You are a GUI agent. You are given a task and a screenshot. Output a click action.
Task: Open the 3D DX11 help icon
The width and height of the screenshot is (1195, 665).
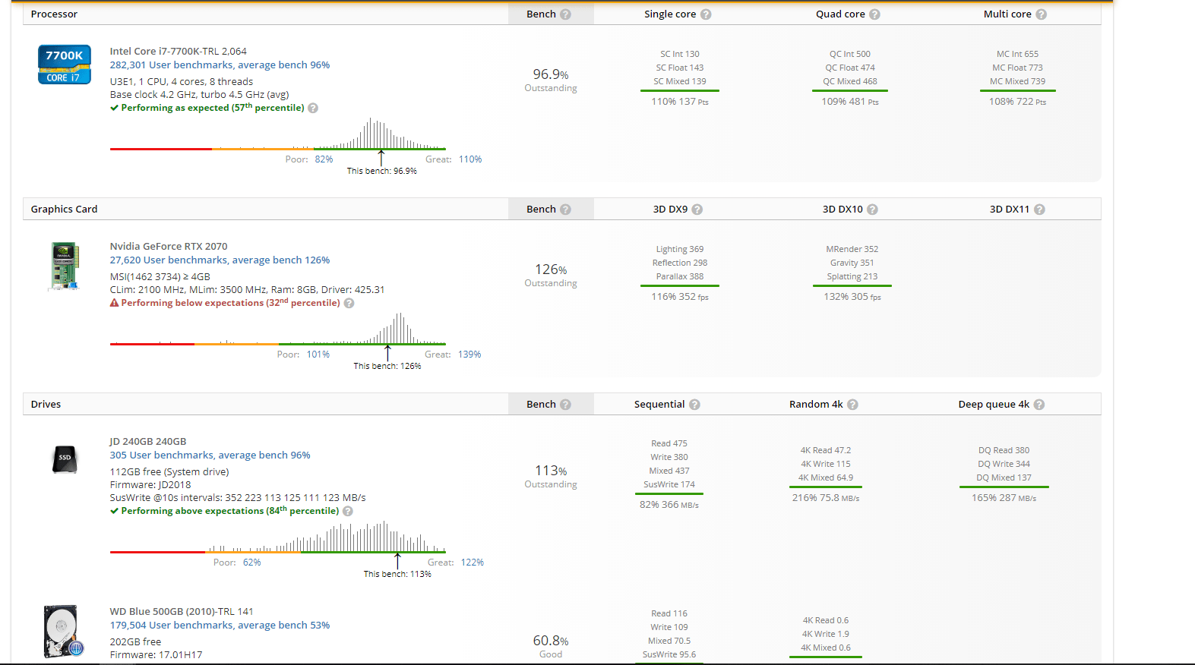tap(1039, 210)
